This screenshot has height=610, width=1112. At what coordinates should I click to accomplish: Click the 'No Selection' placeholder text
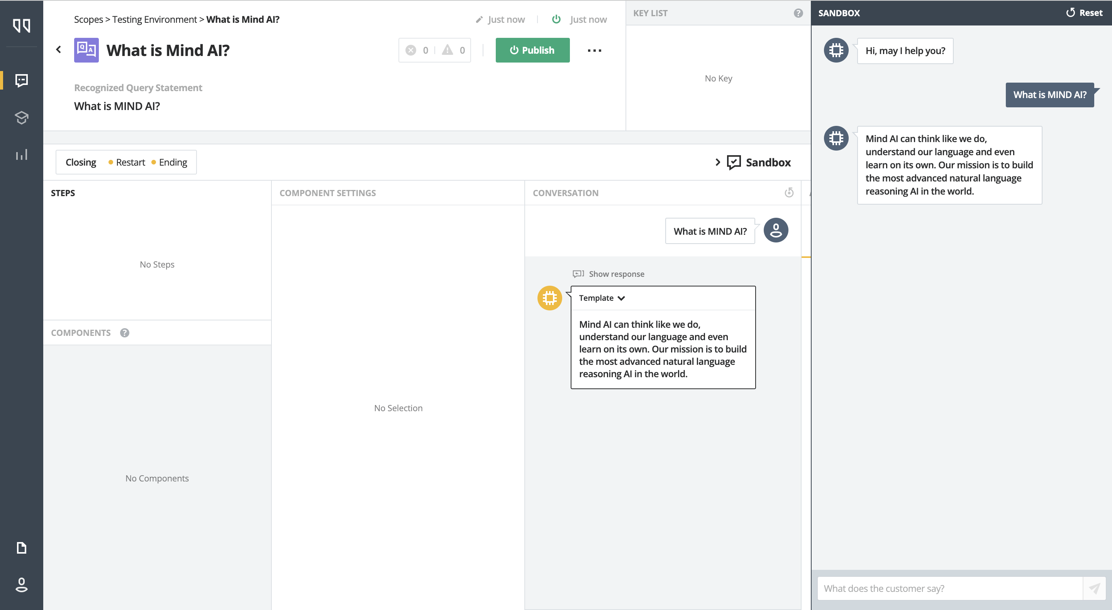(398, 408)
